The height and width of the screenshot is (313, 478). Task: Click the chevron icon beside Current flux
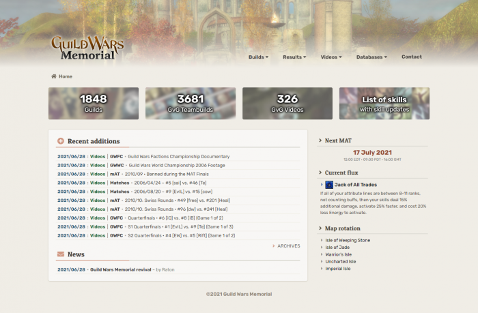click(x=320, y=173)
